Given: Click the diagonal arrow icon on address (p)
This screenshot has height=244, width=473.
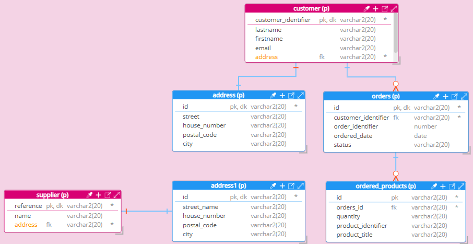Looking at the screenshot, I should tap(301, 96).
